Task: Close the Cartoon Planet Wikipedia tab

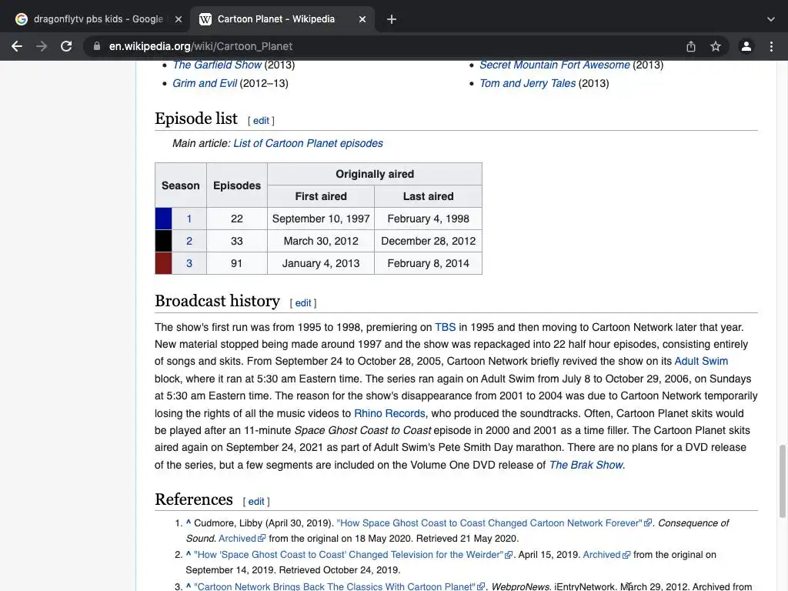Action: point(362,19)
